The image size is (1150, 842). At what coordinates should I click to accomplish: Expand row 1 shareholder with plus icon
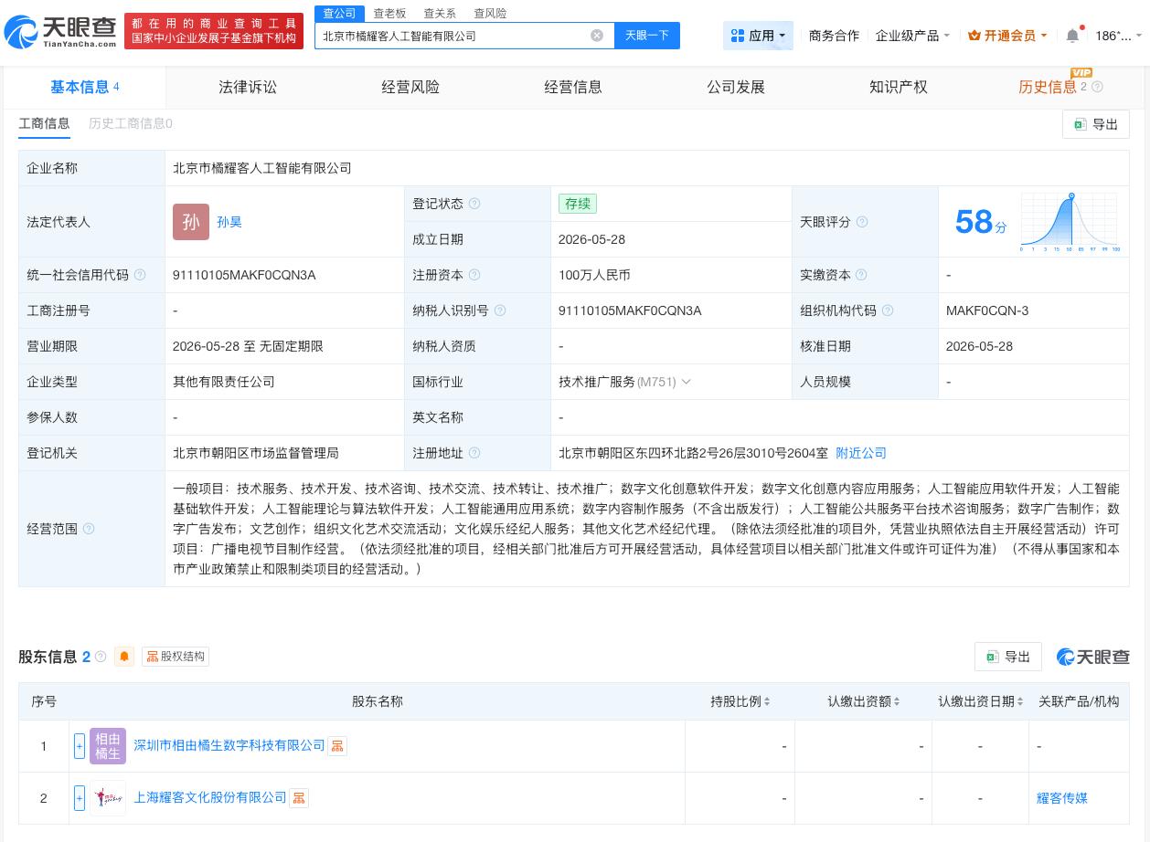coord(80,746)
